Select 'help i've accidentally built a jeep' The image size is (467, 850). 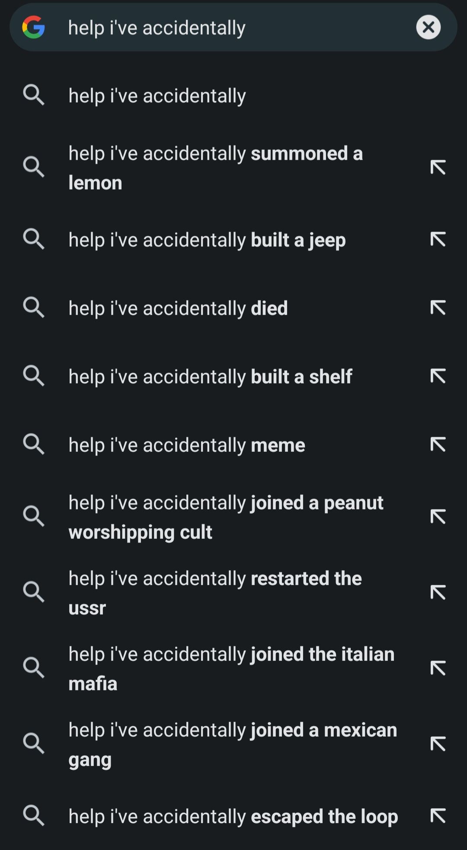207,240
